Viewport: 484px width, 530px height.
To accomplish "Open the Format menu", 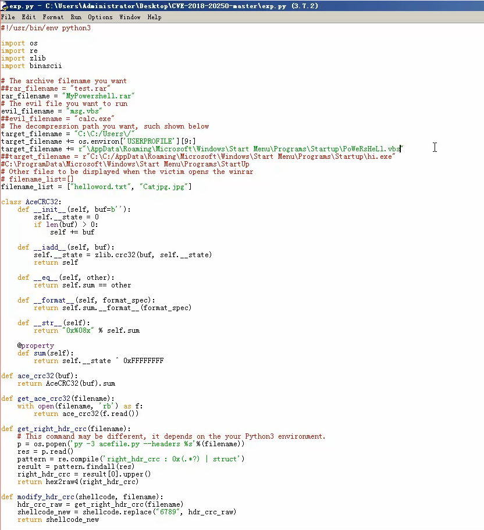I will pos(53,17).
